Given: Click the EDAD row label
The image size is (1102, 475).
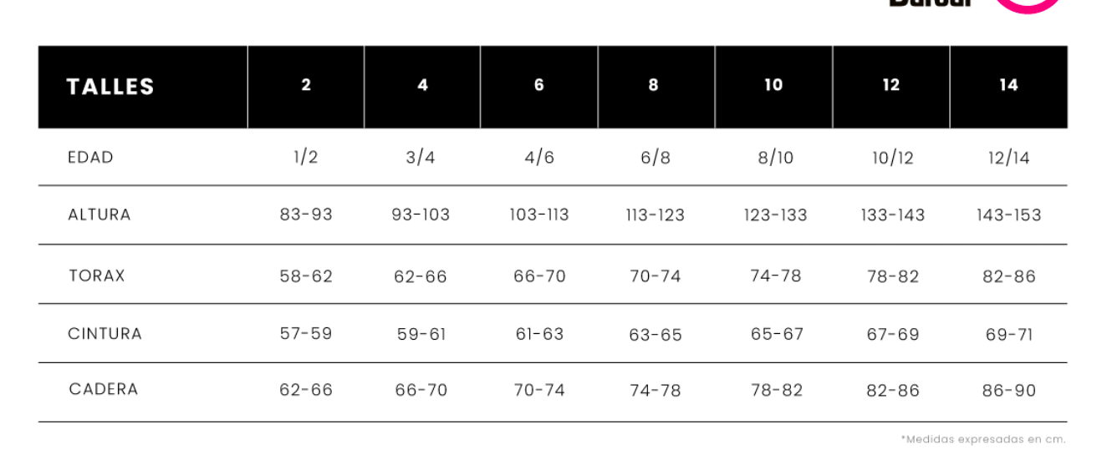Looking at the screenshot, I should click(90, 157).
